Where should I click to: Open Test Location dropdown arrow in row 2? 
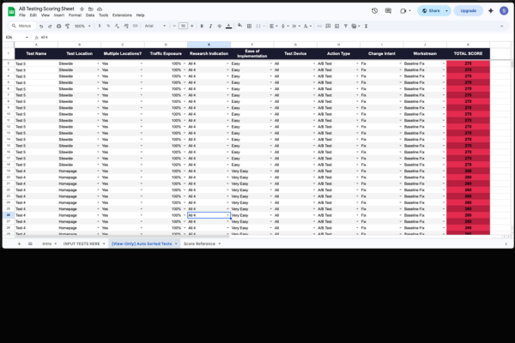(x=98, y=63)
